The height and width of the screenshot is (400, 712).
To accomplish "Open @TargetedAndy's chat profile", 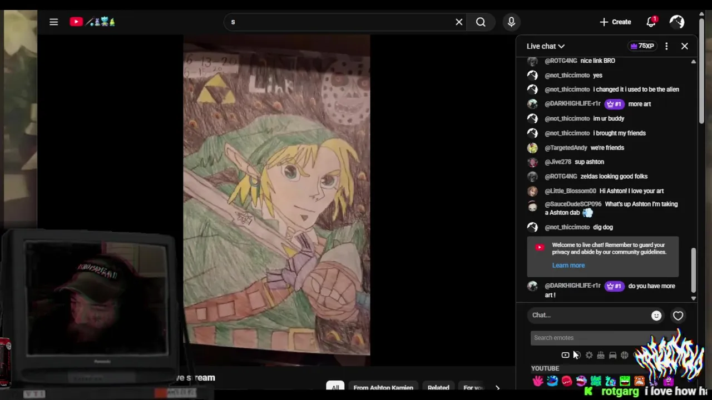I will click(x=566, y=148).
